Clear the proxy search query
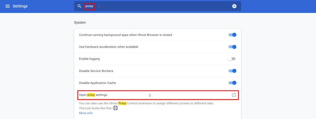 pos(234,6)
